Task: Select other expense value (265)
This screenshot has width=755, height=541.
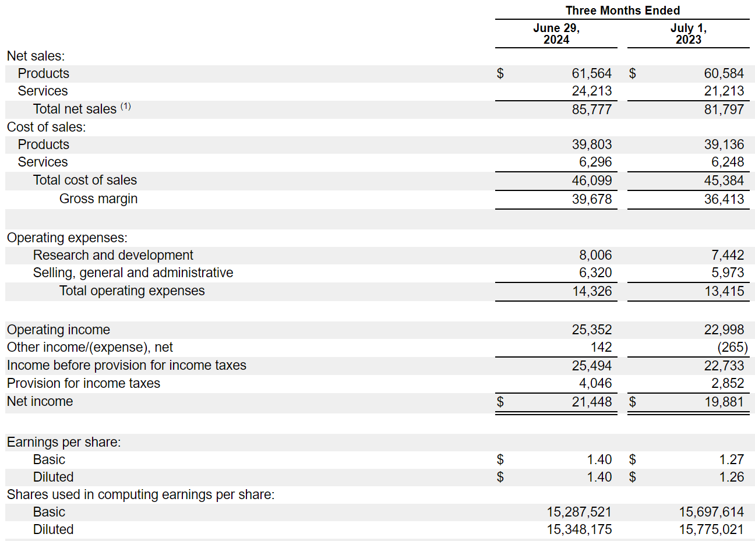Action: point(732,347)
